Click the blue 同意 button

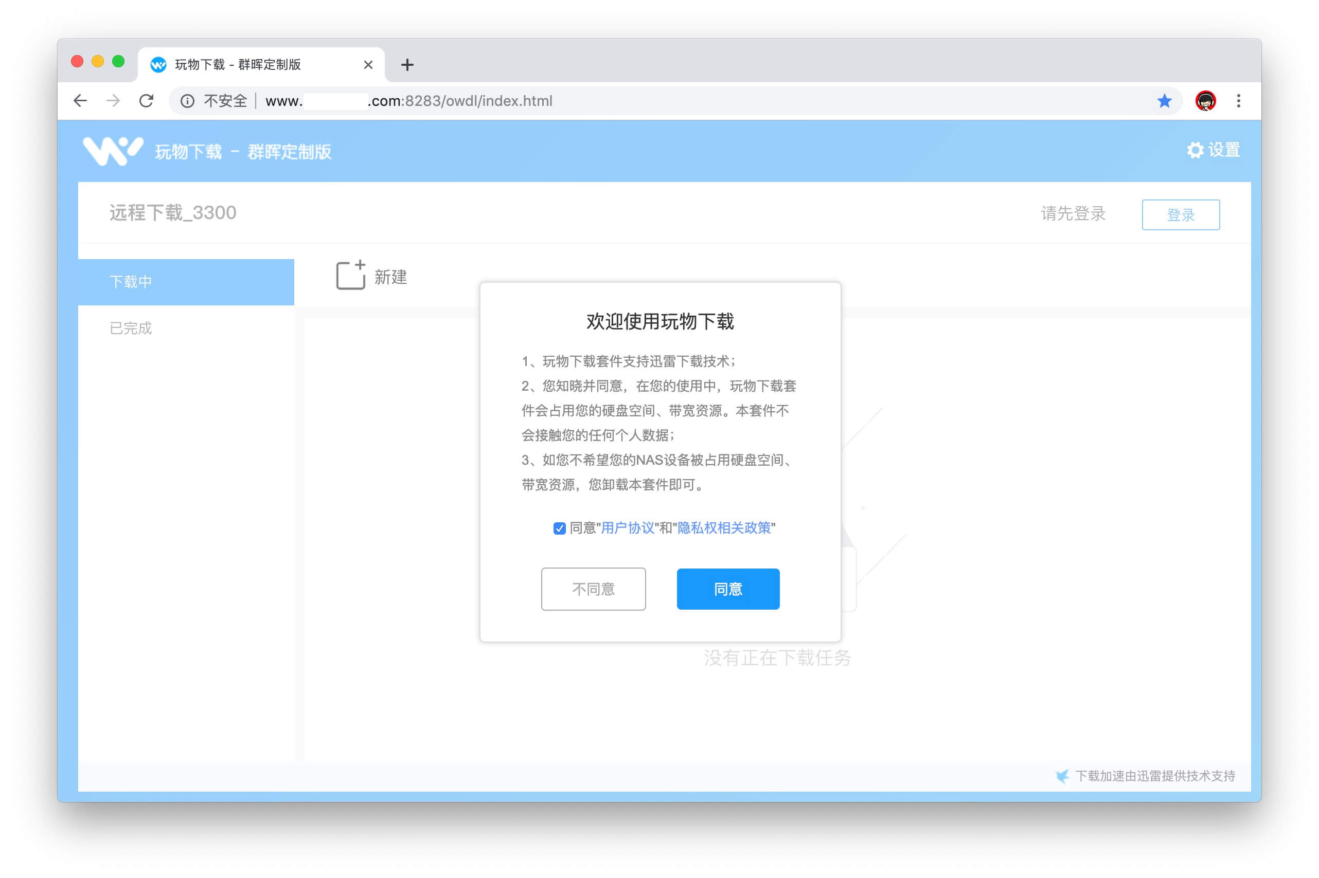click(x=727, y=589)
